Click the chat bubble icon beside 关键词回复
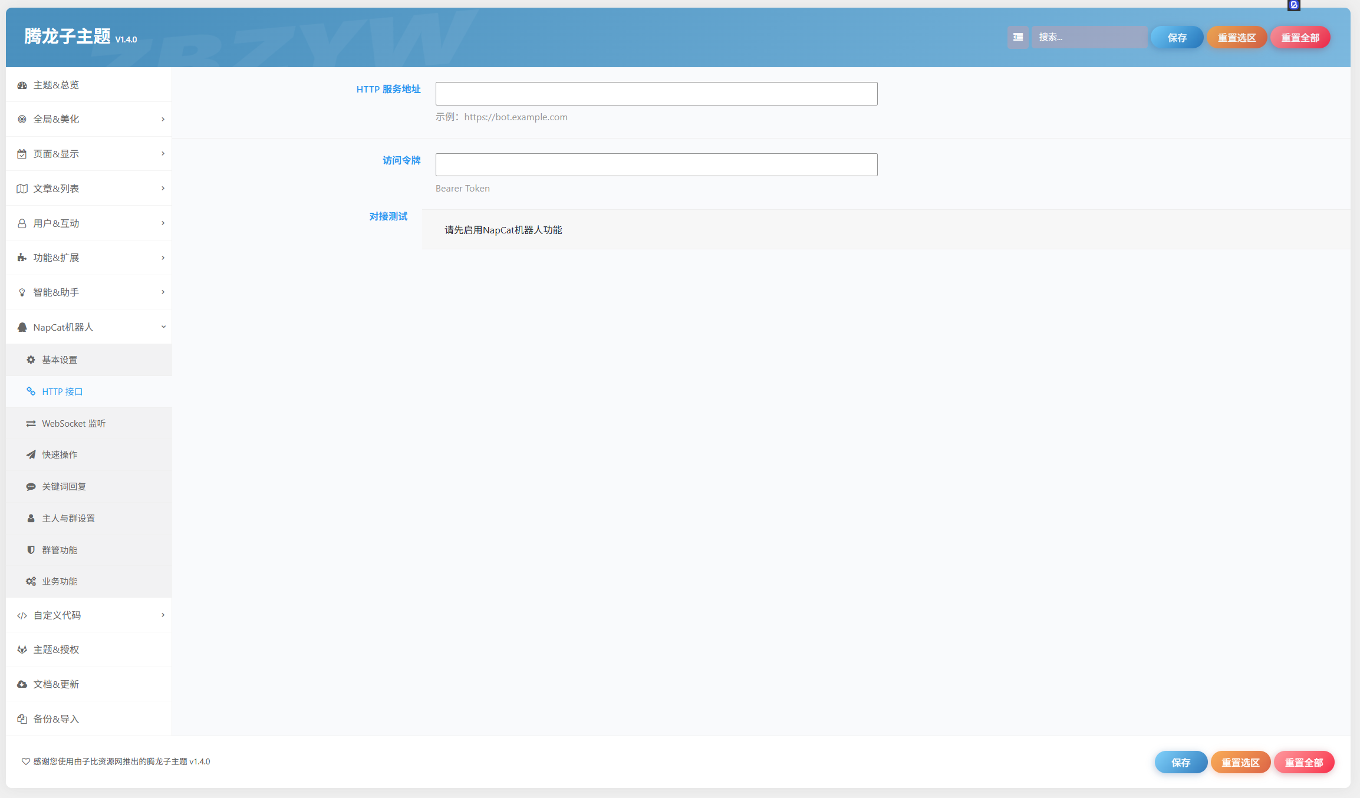1360x798 pixels. tap(31, 487)
